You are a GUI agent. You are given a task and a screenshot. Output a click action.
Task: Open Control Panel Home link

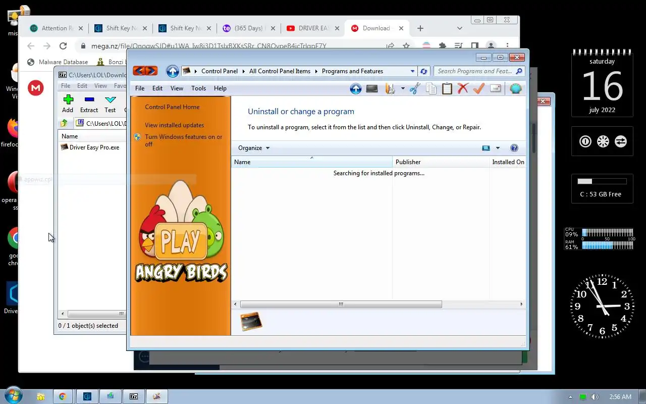pos(172,107)
